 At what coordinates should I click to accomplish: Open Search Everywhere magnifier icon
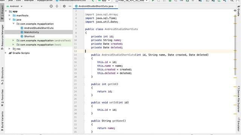tap(232, 1)
